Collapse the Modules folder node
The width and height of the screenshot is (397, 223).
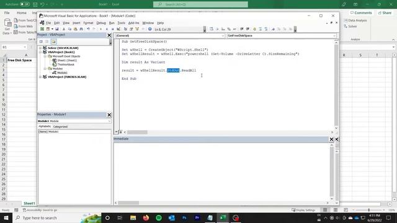[45, 69]
